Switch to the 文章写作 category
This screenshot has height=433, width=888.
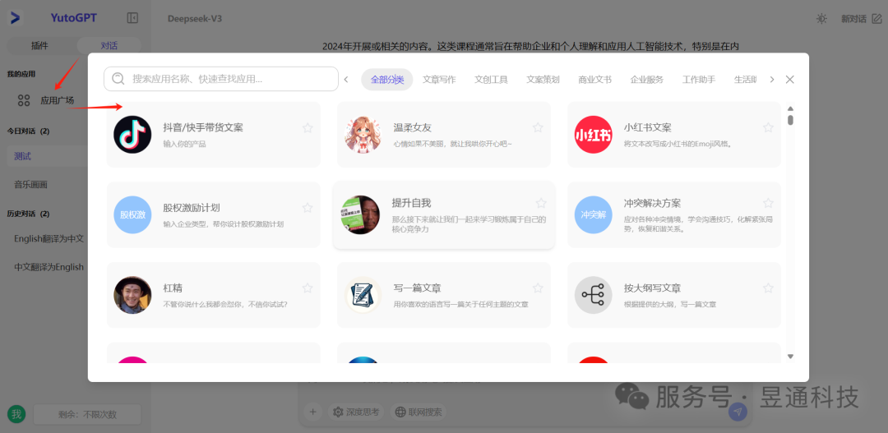439,79
